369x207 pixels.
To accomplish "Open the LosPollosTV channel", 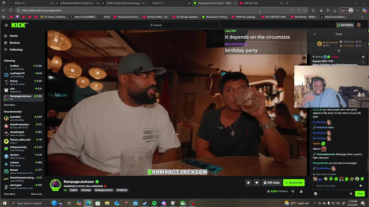I will (x=23, y=75).
